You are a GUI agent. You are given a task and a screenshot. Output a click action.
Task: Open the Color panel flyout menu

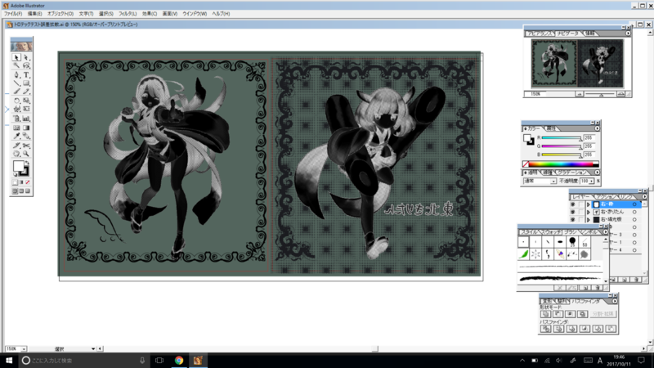pos(597,128)
